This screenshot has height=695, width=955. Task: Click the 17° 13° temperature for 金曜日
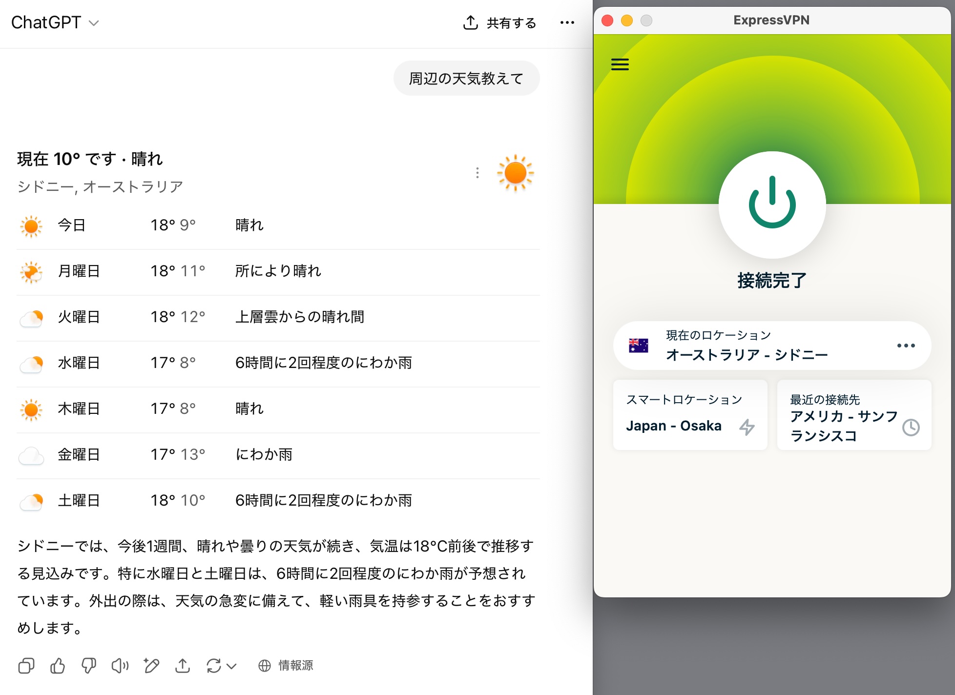pos(178,454)
